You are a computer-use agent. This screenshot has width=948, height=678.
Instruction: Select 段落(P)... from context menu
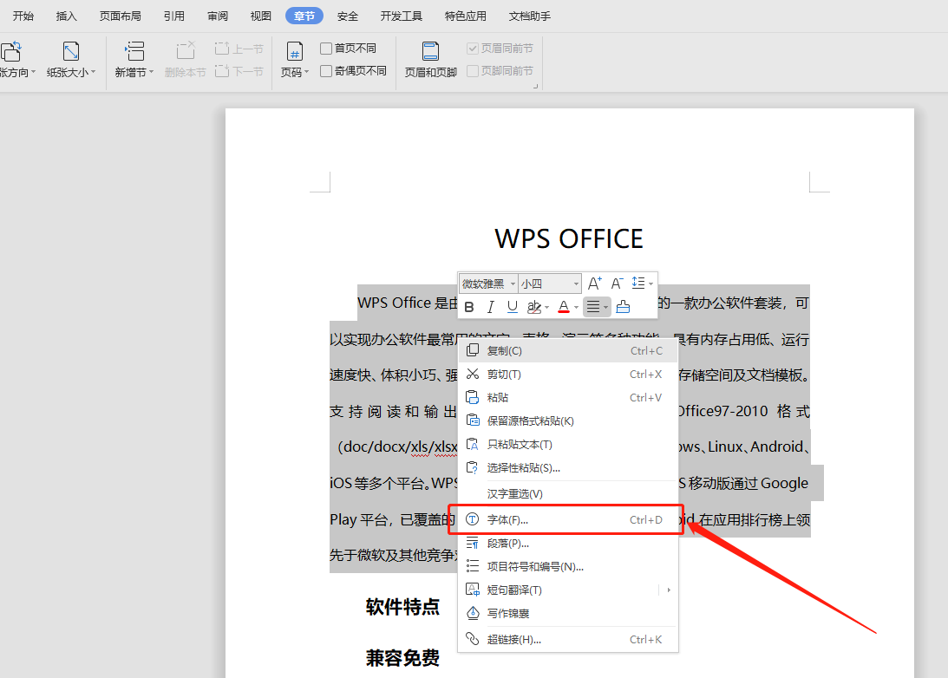coord(507,544)
